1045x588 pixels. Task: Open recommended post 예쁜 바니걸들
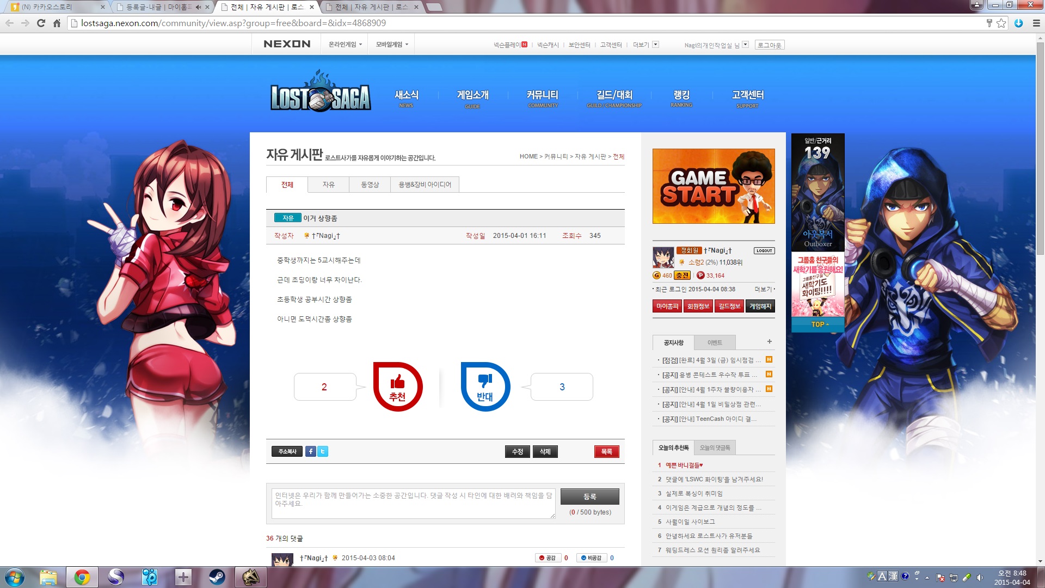point(684,465)
